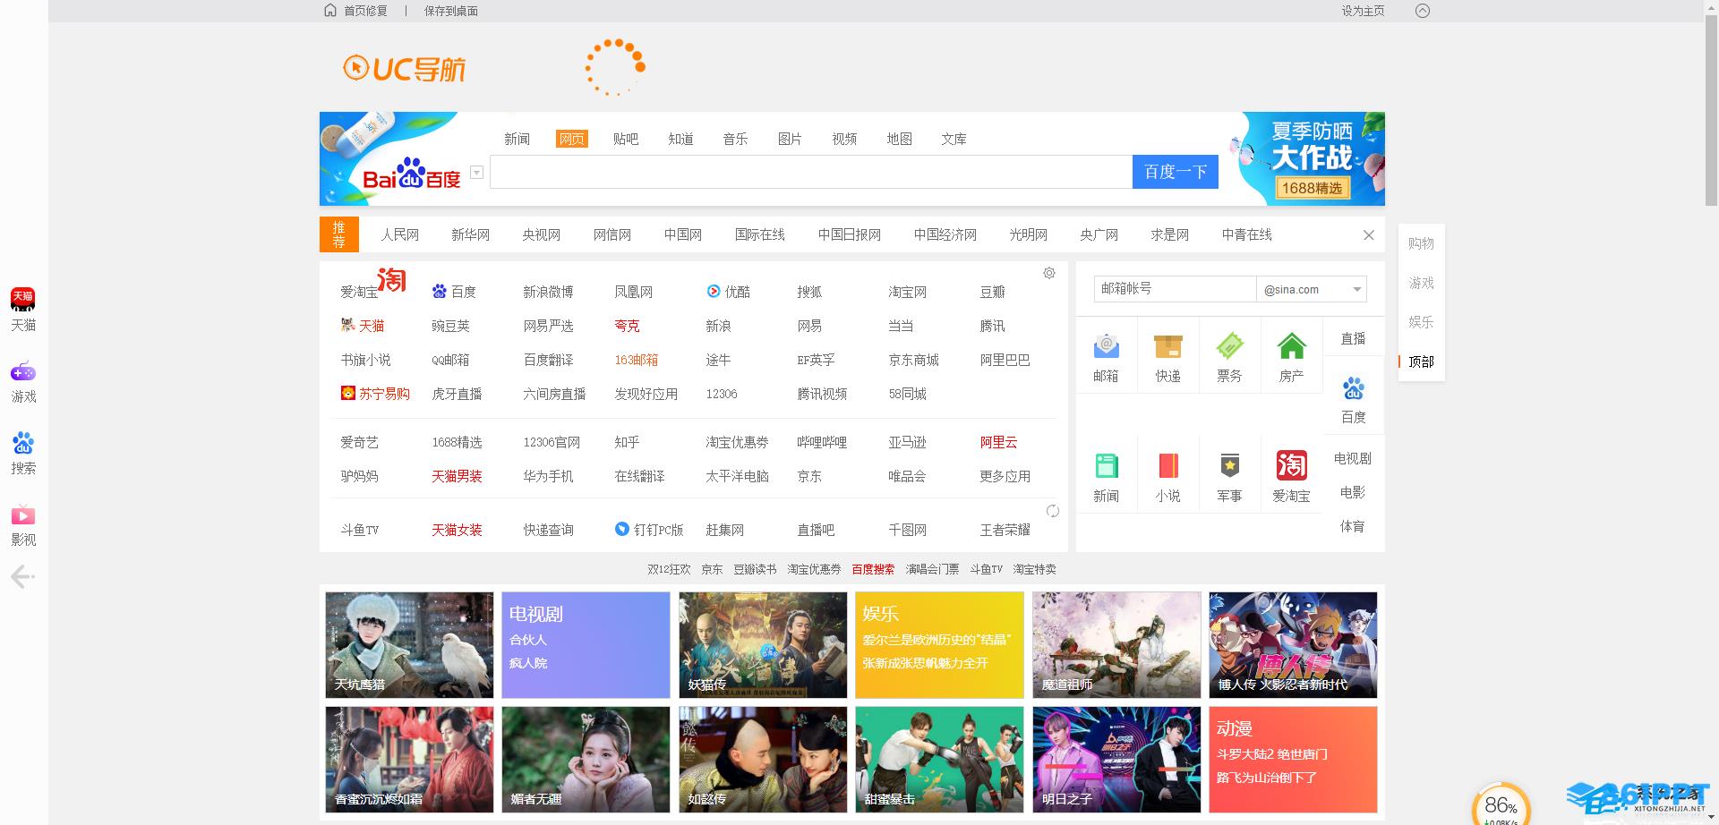Open the 动漫 red category card
Image resolution: width=1719 pixels, height=825 pixels.
pos(1293,760)
